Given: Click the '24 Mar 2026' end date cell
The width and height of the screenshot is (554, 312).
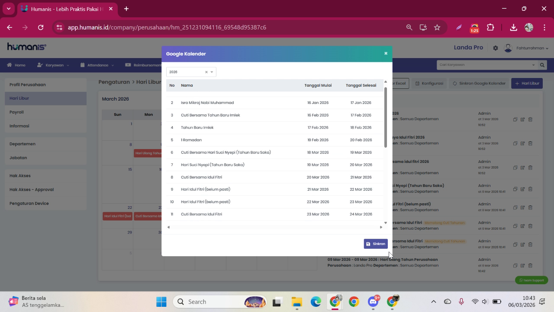Looking at the screenshot, I should (x=361, y=214).
